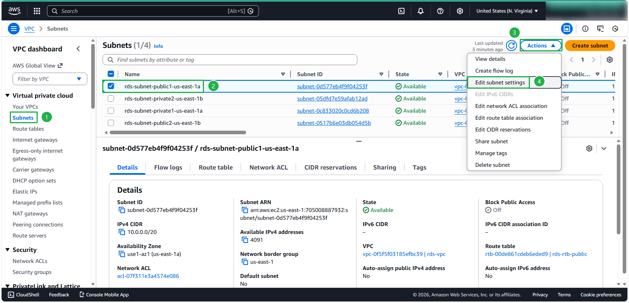
Task: Click the details pane vertical scrollbar
Action: 619,190
